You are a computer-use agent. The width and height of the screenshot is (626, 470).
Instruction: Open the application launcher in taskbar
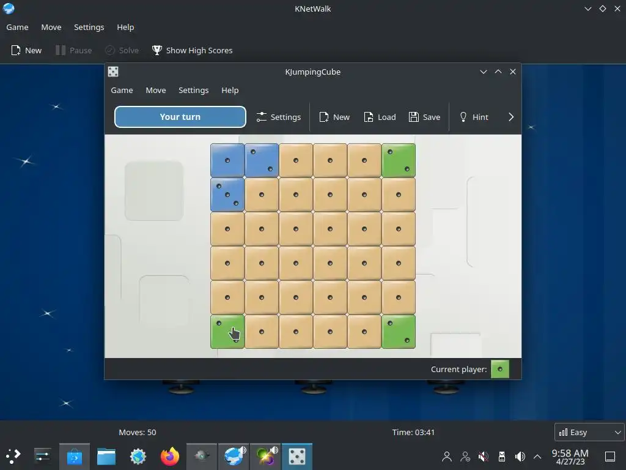pos(13,457)
